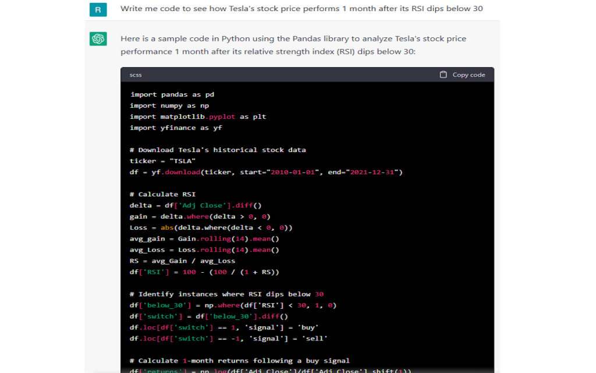
Task: Click the '# Download Tesla's historical stock data' comment
Action: click(218, 150)
